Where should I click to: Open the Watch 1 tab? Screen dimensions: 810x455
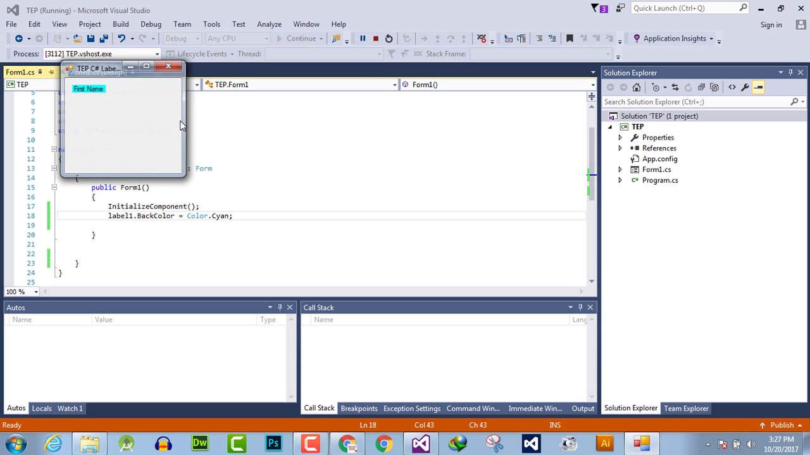point(70,408)
